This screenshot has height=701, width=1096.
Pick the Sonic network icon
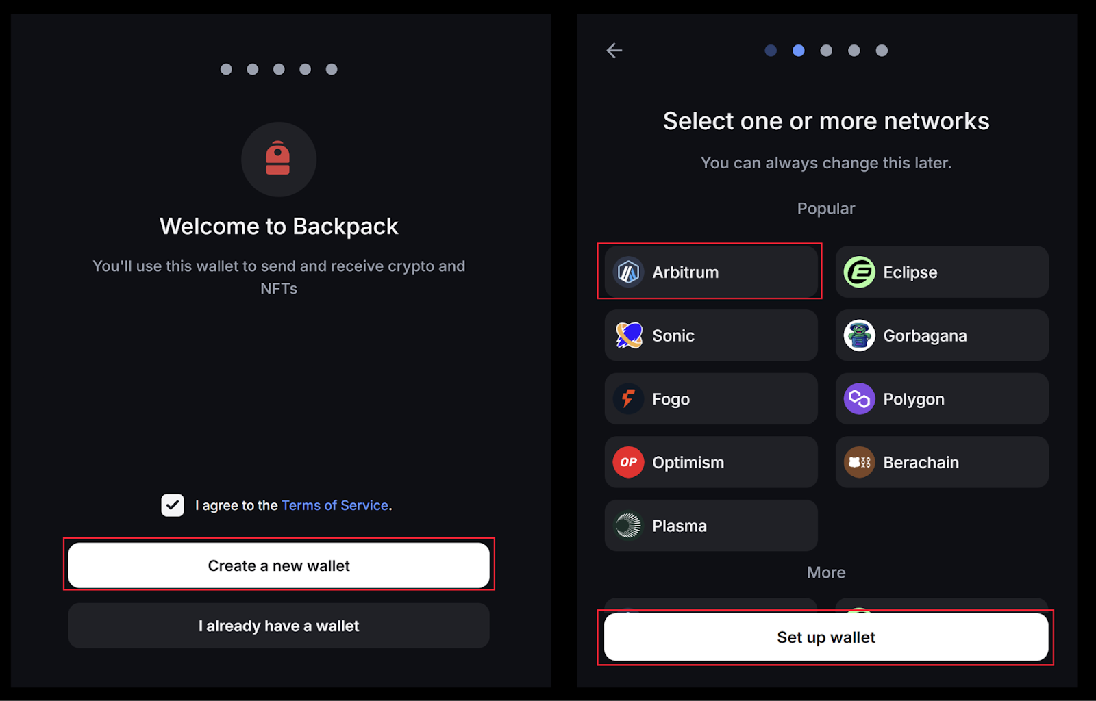628,335
